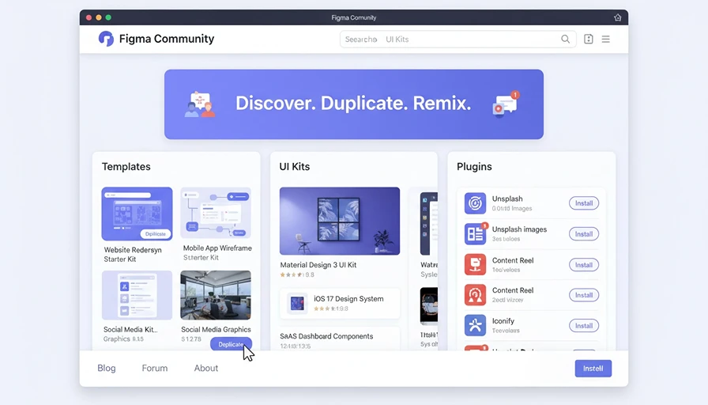Click the Iconify plugin icon
Image resolution: width=708 pixels, height=405 pixels.
(475, 325)
